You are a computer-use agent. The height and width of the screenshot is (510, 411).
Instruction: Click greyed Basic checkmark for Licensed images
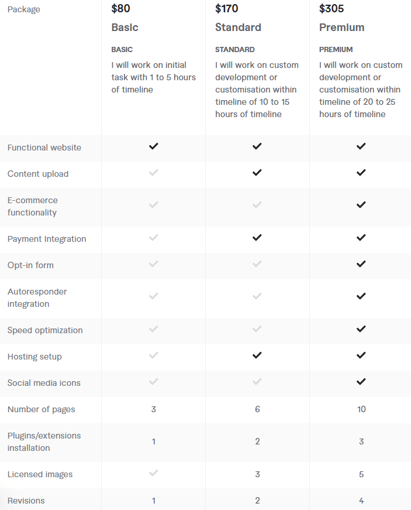(153, 473)
